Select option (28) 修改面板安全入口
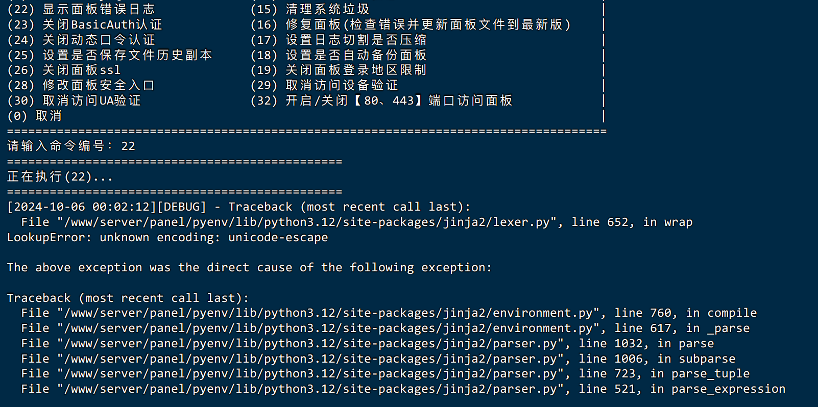This screenshot has width=818, height=407. pos(81,85)
